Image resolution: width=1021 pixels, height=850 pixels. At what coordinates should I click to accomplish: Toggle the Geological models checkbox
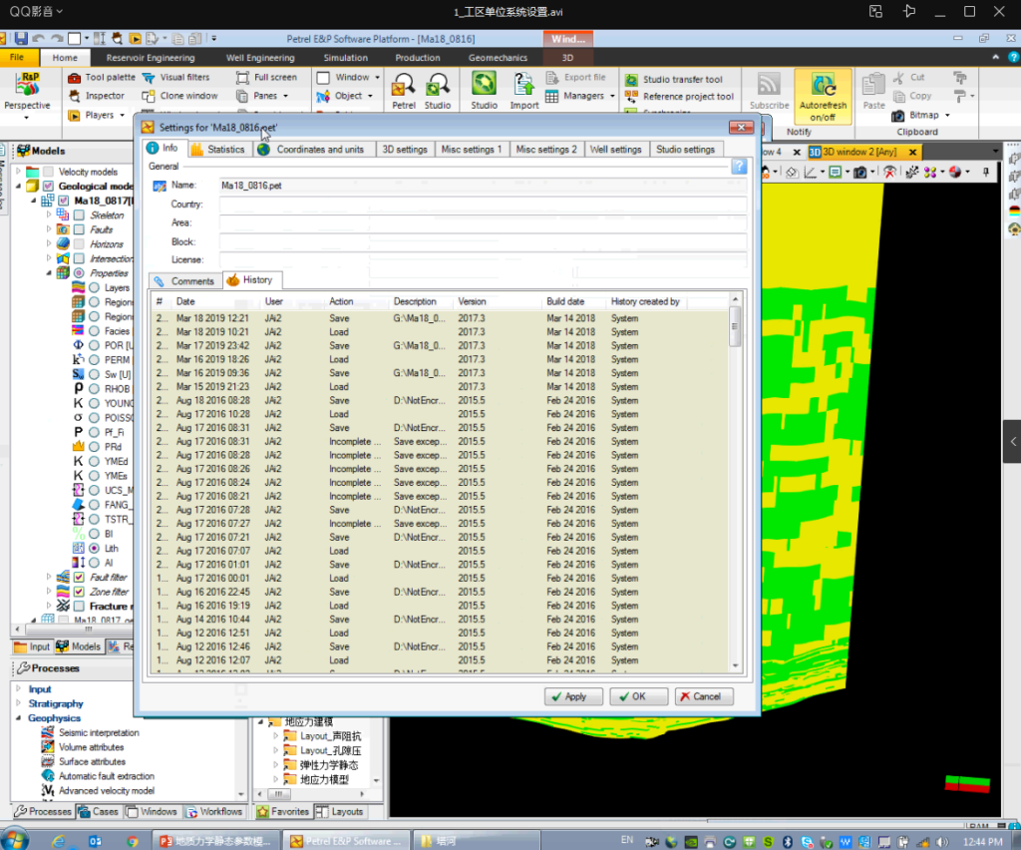point(48,187)
